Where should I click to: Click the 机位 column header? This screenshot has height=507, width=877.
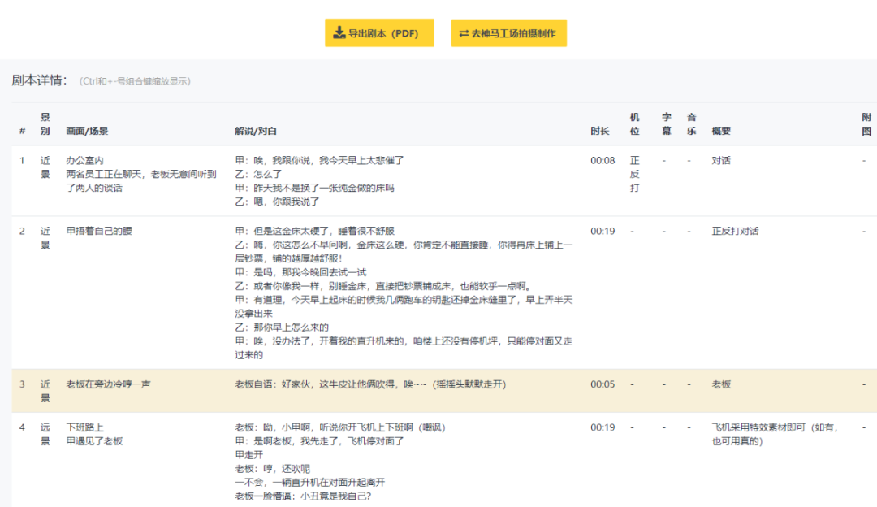point(634,123)
